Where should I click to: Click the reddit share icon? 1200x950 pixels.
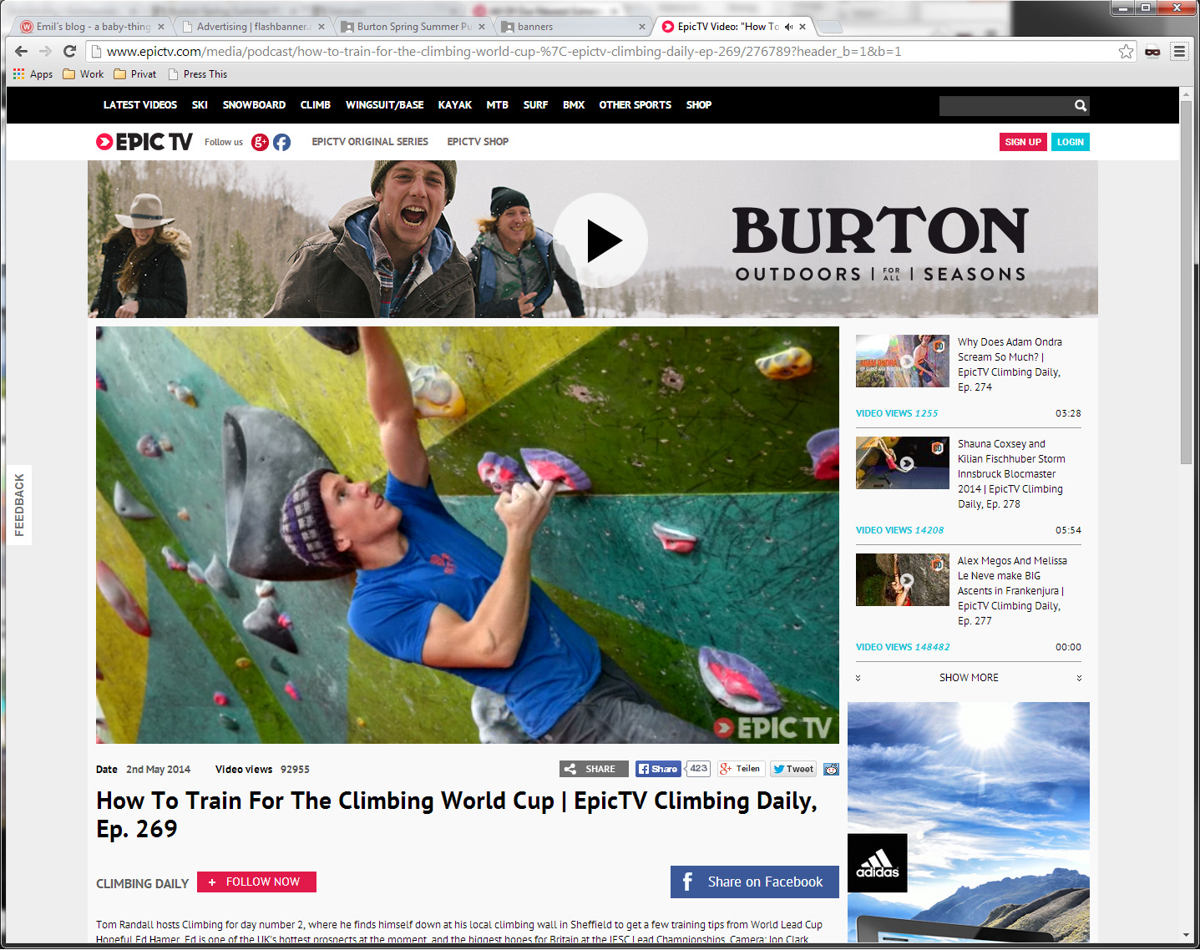click(x=831, y=769)
